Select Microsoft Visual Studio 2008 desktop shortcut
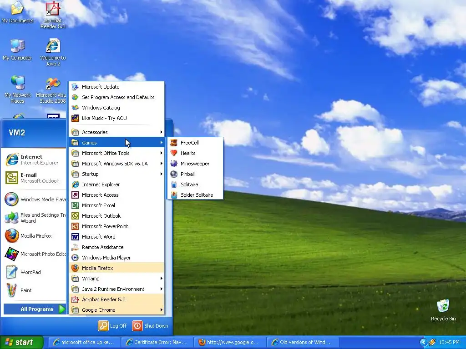Screen dimensions: 466x349 point(52,90)
